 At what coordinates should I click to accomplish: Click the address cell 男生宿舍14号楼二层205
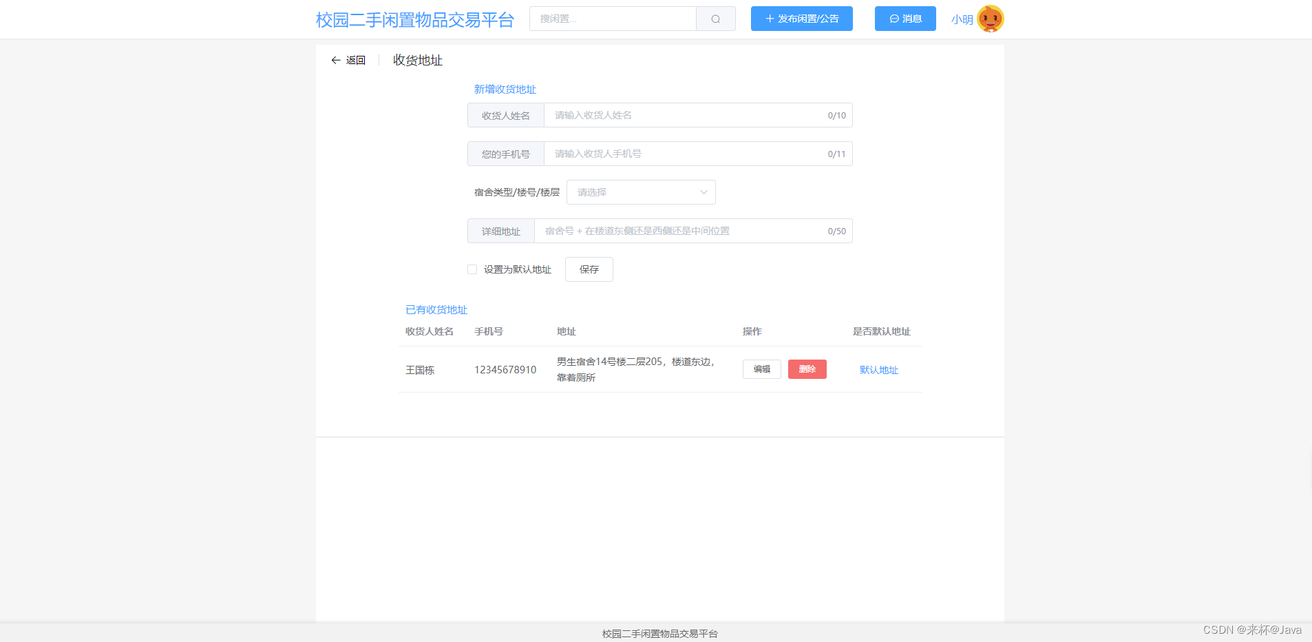click(x=637, y=369)
